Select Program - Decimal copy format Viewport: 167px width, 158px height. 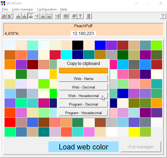click(x=83, y=104)
